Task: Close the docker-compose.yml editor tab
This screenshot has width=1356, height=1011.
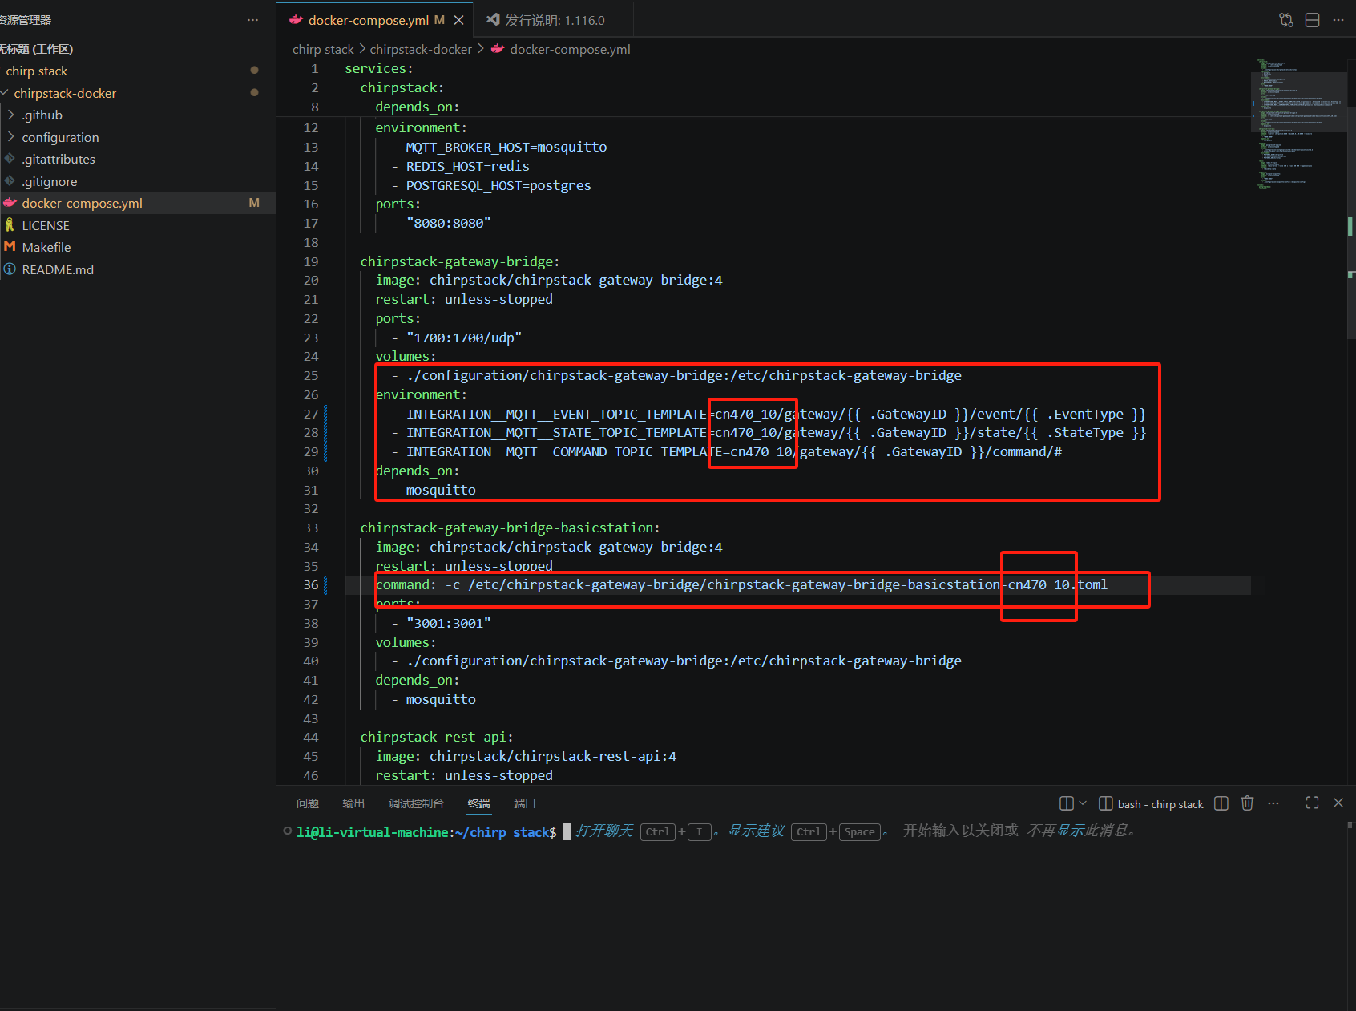Action: (x=459, y=20)
